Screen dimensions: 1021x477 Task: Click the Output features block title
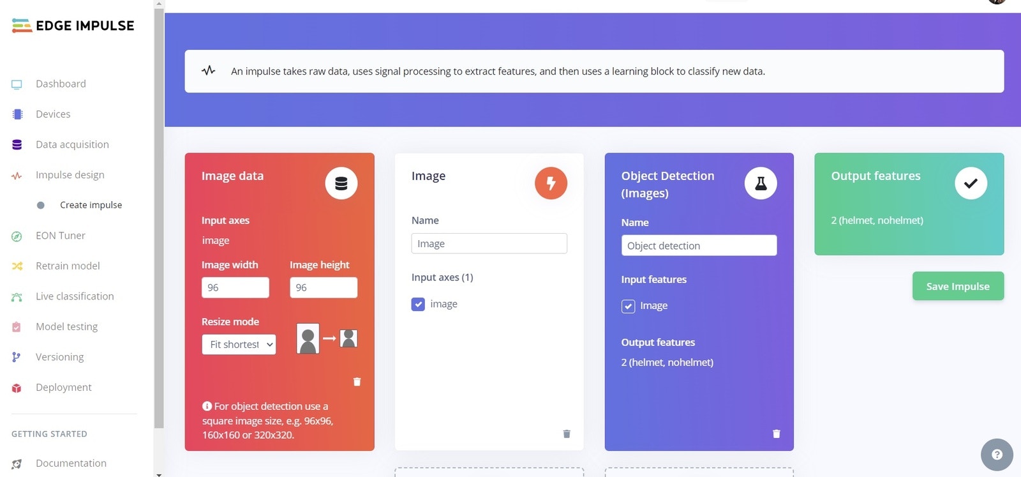(876, 176)
